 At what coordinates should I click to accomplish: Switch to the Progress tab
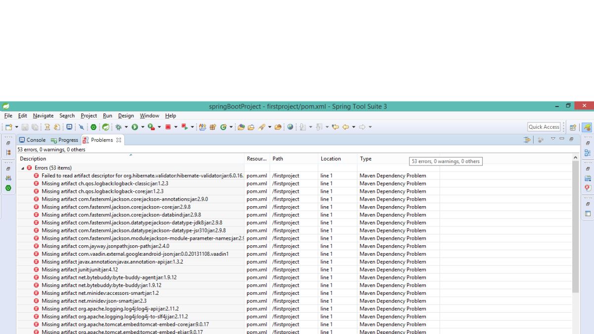point(64,140)
